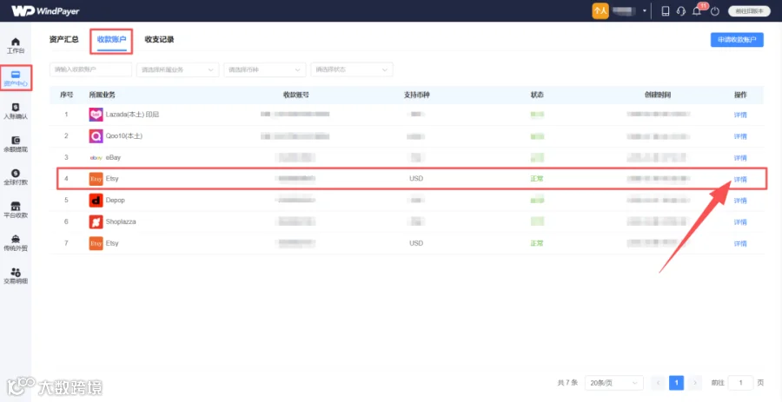Click the 收款账号 column header

pyautogui.click(x=295, y=95)
